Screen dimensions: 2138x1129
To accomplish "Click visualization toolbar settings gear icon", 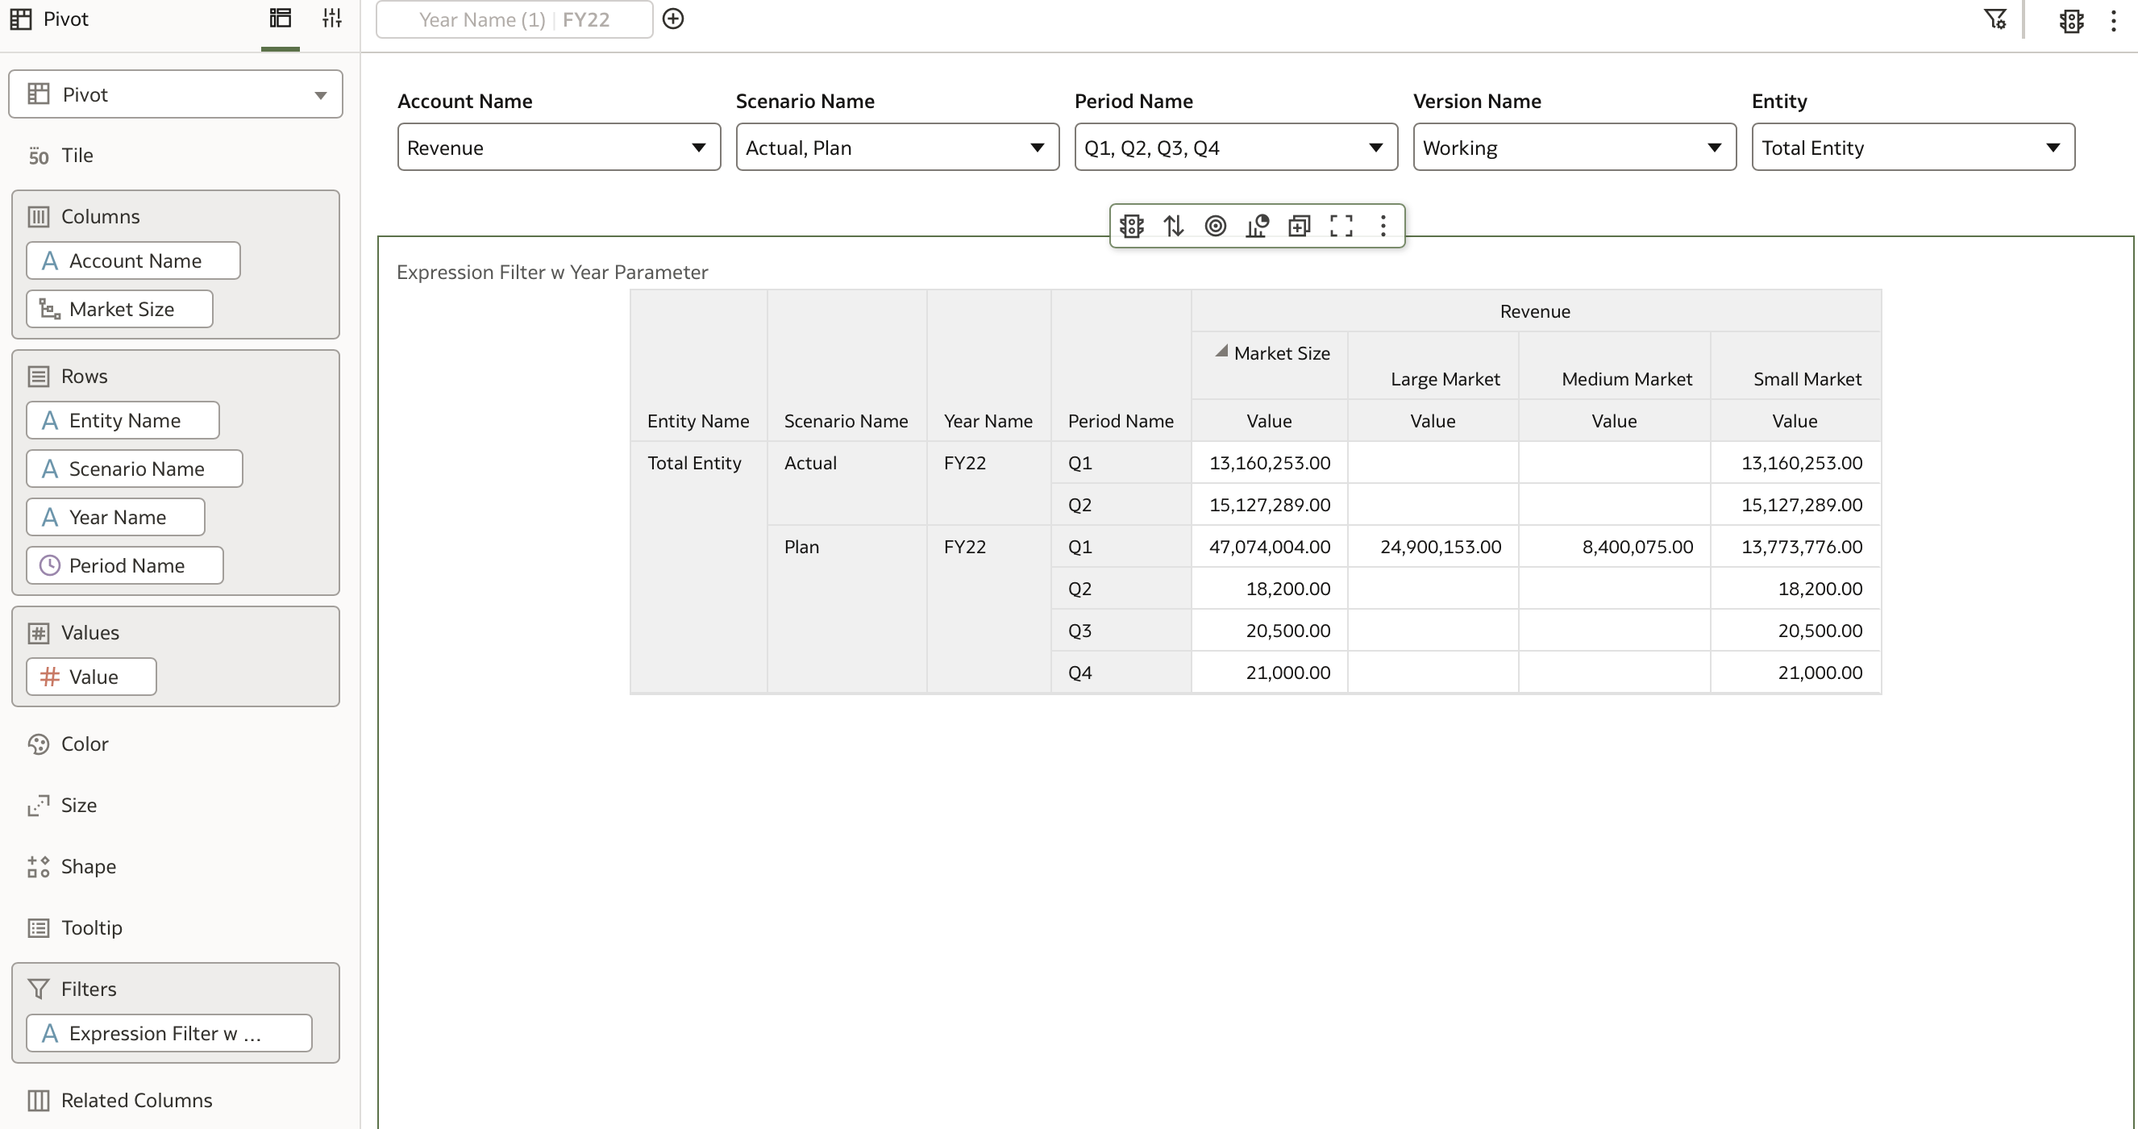I will (1131, 226).
